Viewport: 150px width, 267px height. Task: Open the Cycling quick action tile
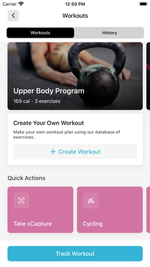coord(110,210)
